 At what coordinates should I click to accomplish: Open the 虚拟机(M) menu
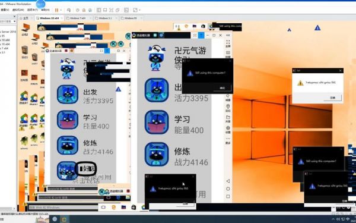coord(18,10)
